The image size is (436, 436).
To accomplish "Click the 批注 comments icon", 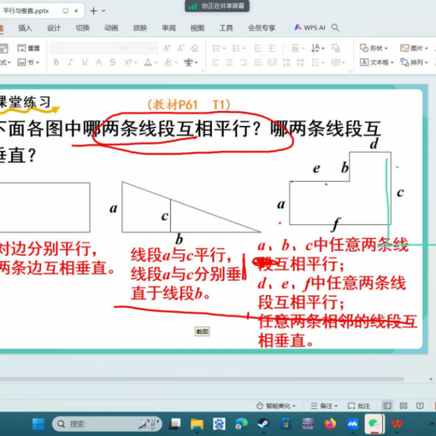I will coord(360,406).
